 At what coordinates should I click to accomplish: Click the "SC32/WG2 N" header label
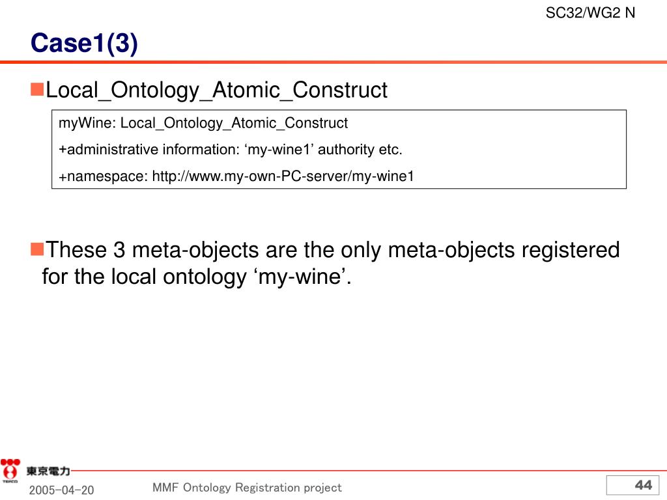[590, 12]
